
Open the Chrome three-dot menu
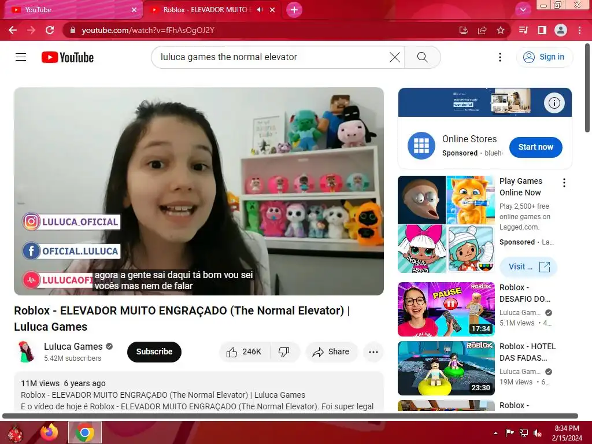click(x=579, y=30)
